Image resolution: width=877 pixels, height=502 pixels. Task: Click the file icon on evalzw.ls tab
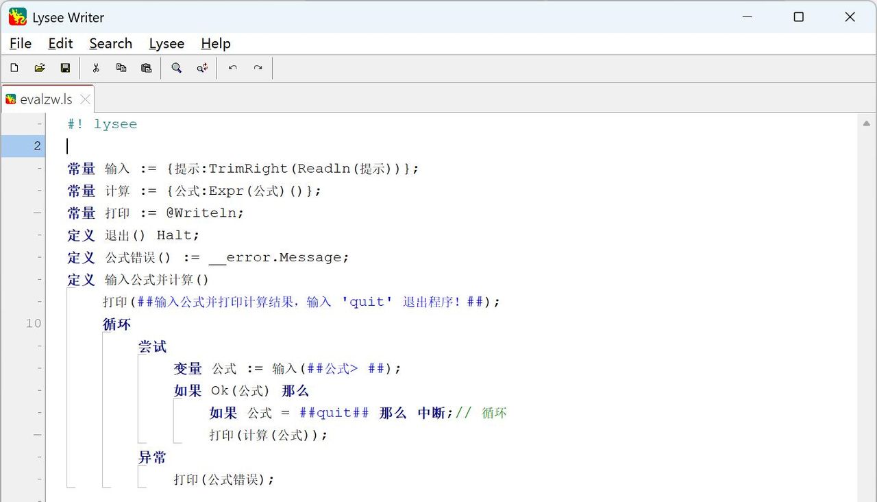point(11,99)
